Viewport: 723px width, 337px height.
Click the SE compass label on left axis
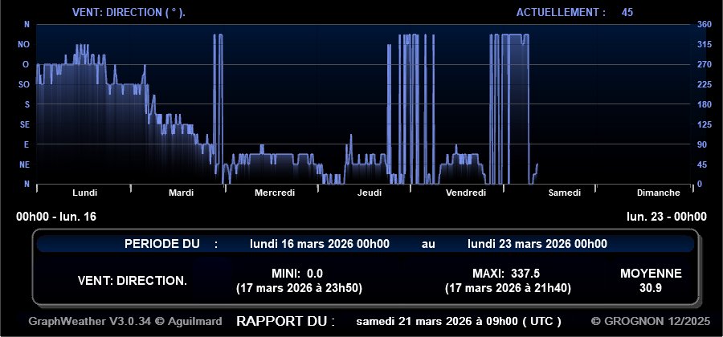tap(25, 124)
